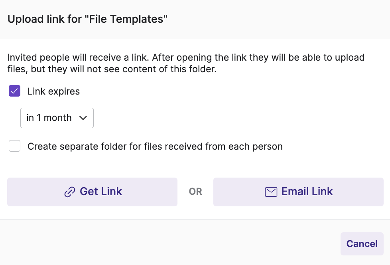
Task: Click the 'Invited people will receive a link' description
Action: pyautogui.click(x=186, y=63)
